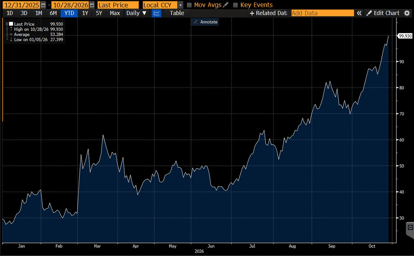Open the start date calendar picker
Image resolution: width=414 pixels, height=256 pixels.
tap(43, 5)
